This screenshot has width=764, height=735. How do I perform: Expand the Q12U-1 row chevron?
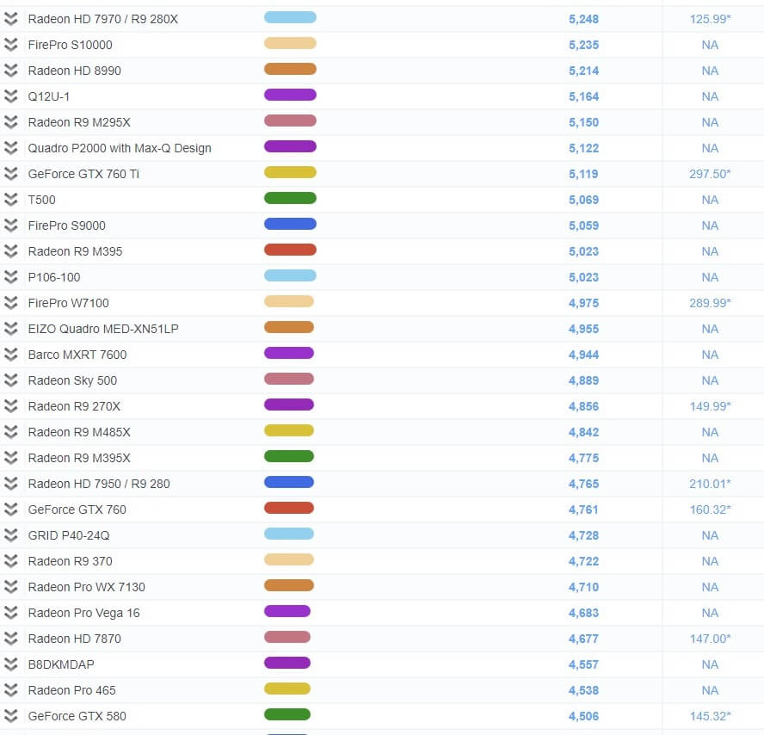click(x=10, y=96)
